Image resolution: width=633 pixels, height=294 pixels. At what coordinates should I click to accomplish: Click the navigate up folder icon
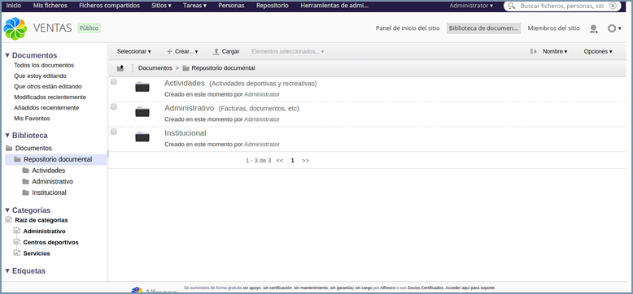tap(120, 68)
